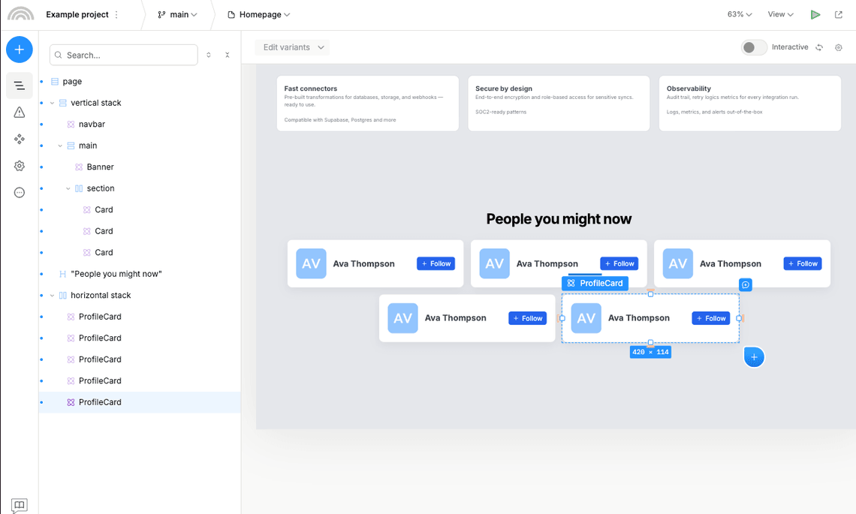
Task: Open the main branch selector
Action: (178, 14)
